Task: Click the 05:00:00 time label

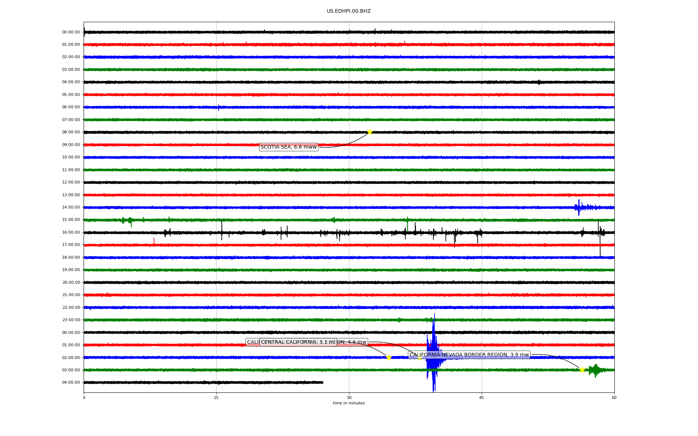Action: click(71, 95)
